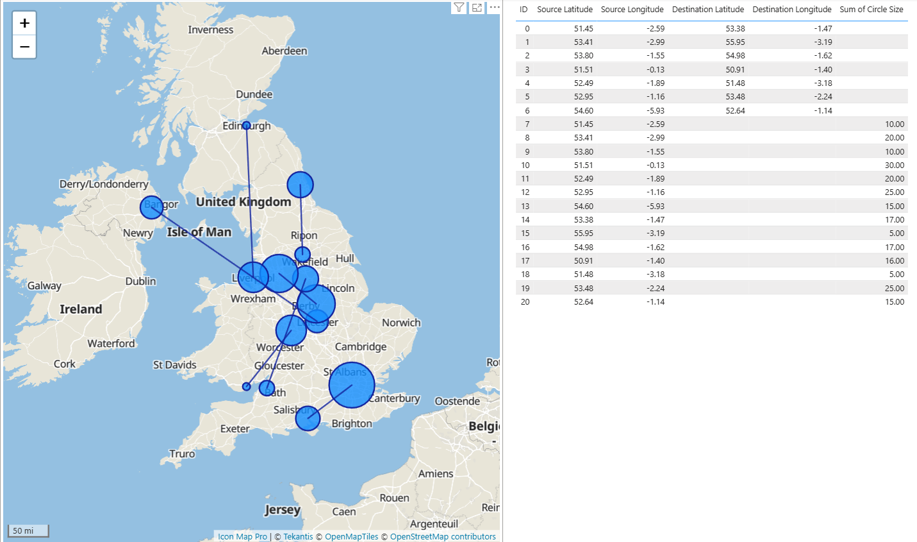
Task: Zoom out on the map
Action: pos(24,47)
